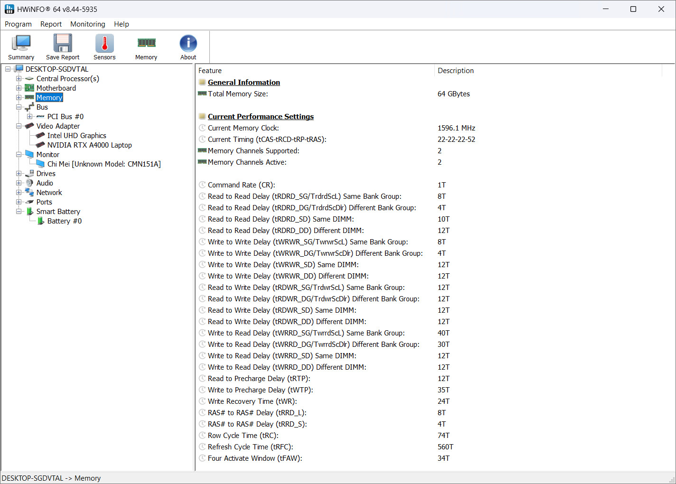Select the Ports label in tree
Image resolution: width=676 pixels, height=484 pixels.
click(x=44, y=202)
